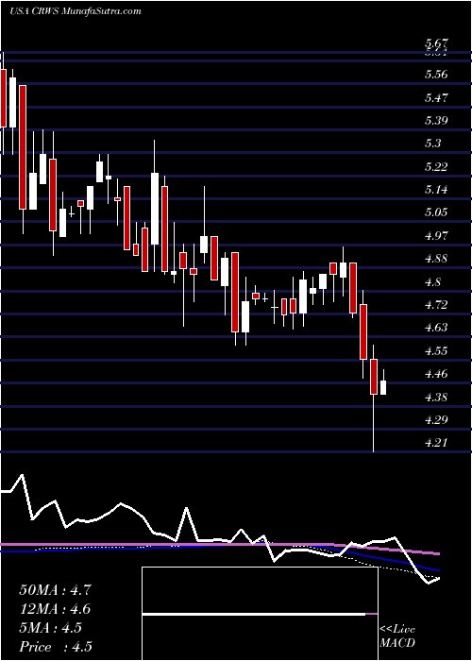Click the 5.05 price axis label
Screen dimensions: 472x661
[437, 212]
